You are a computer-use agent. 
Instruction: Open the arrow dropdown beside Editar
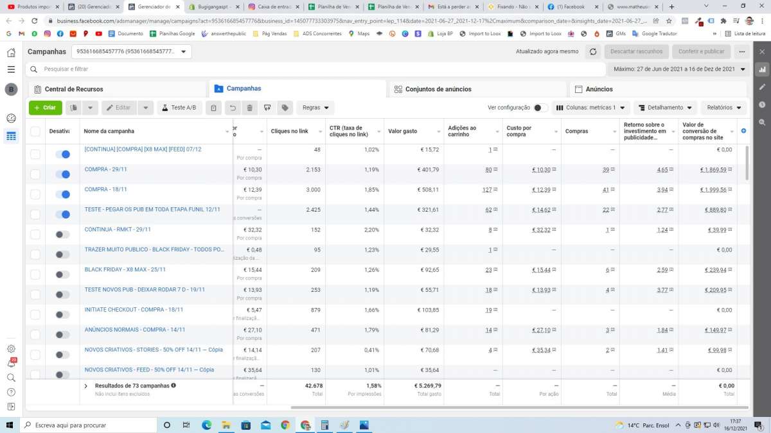[146, 108]
